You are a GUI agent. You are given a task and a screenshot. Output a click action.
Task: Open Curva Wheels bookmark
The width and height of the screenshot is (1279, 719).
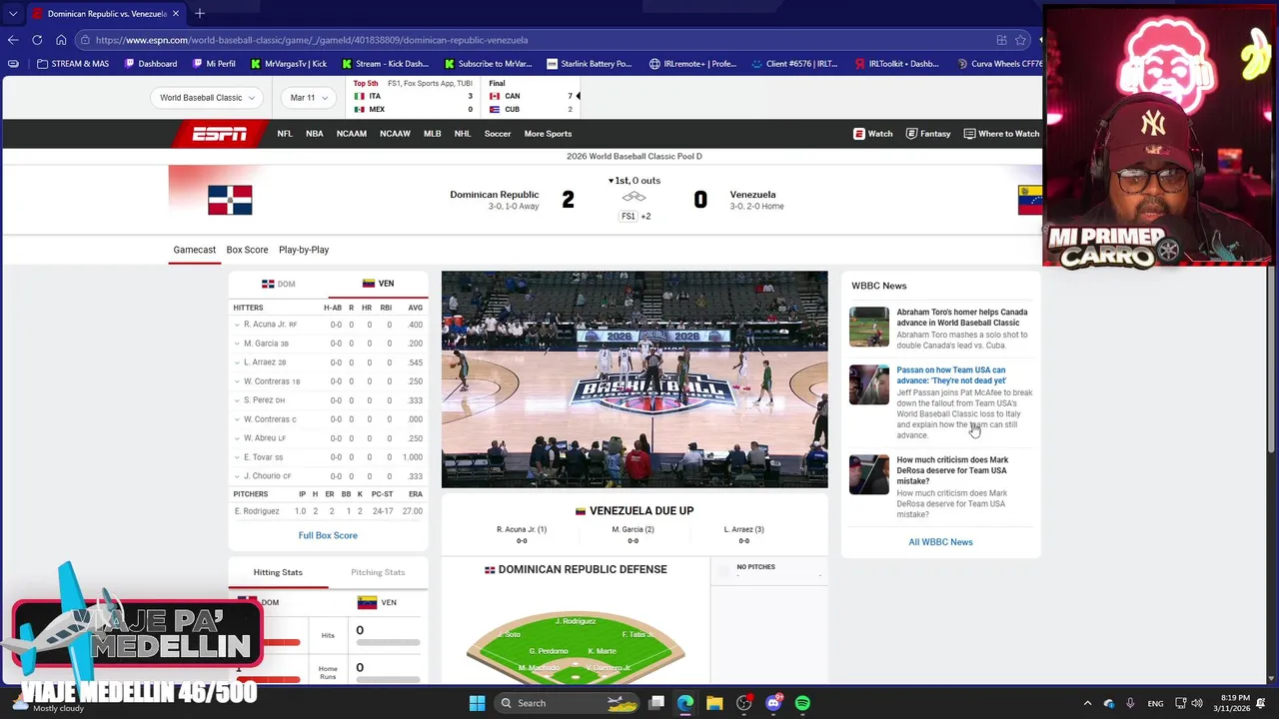coord(999,64)
